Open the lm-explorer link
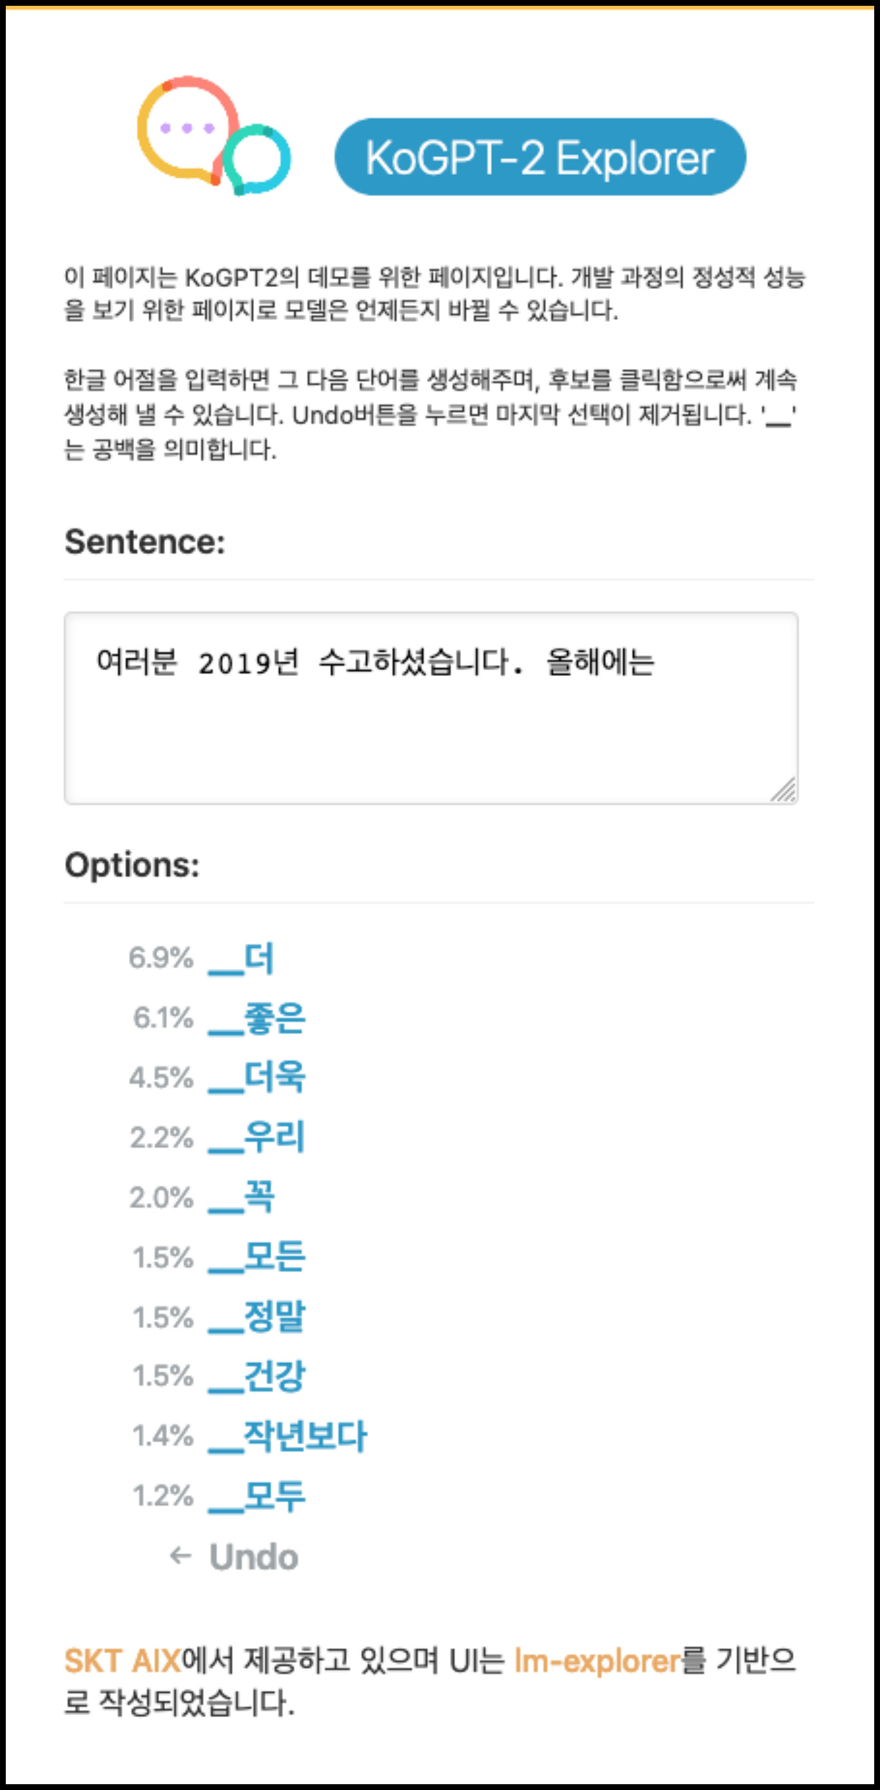 click(x=598, y=1662)
